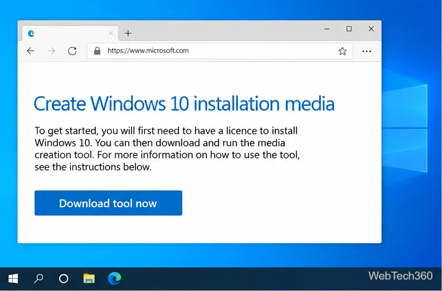Go back using the browser back arrow

(30, 51)
